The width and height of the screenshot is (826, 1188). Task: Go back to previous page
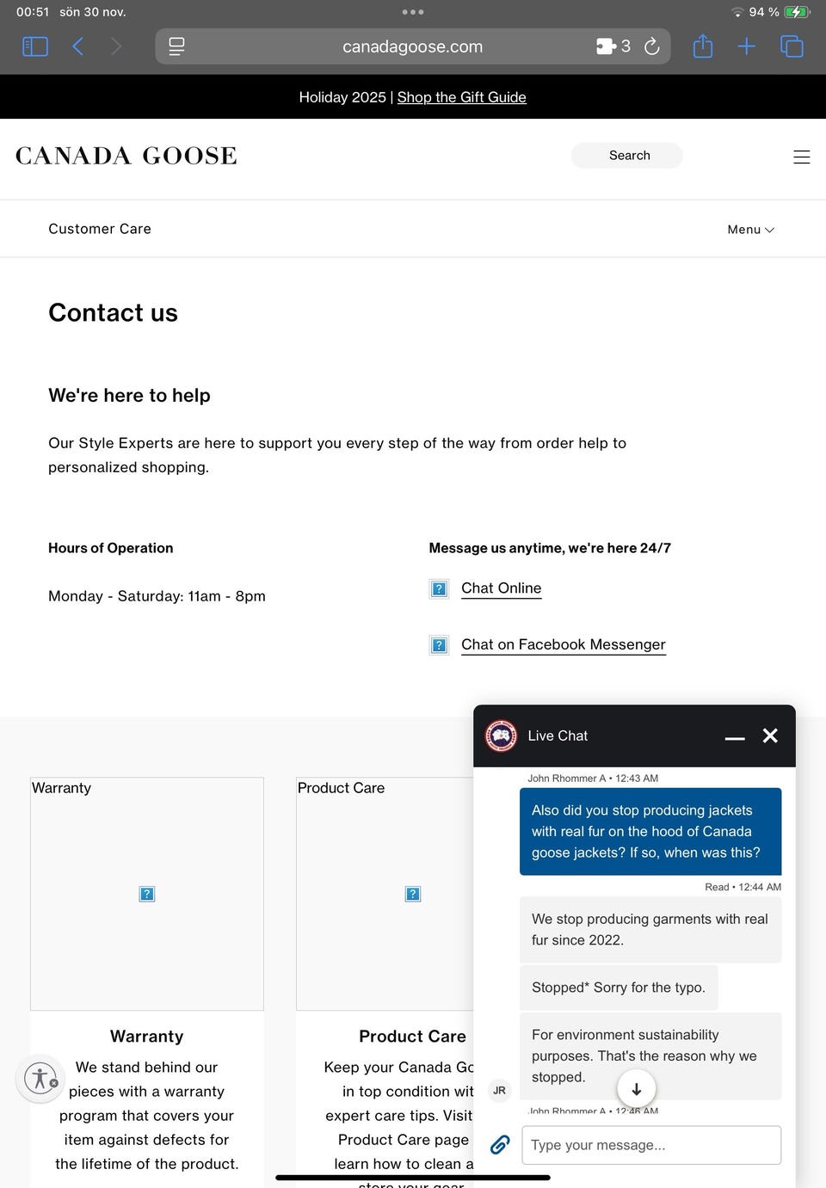pos(77,46)
